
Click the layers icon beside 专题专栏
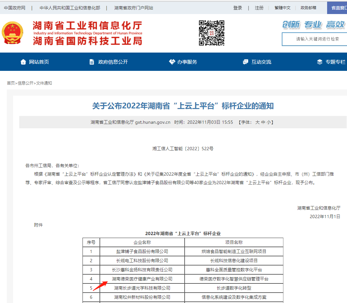320,62
